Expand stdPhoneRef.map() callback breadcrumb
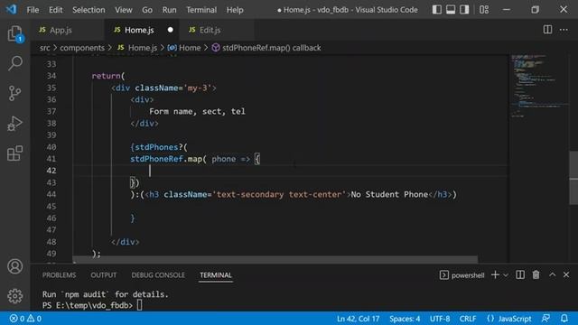The height and width of the screenshot is (325, 578). [266, 48]
